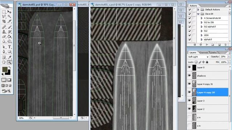This screenshot has height=130, width=232.
Task: Select the Hand tool
Action: pos(4,62)
